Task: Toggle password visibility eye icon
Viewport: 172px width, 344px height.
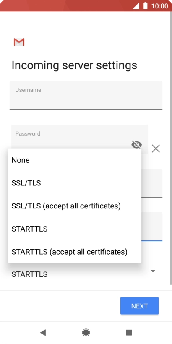Action: pyautogui.click(x=136, y=145)
